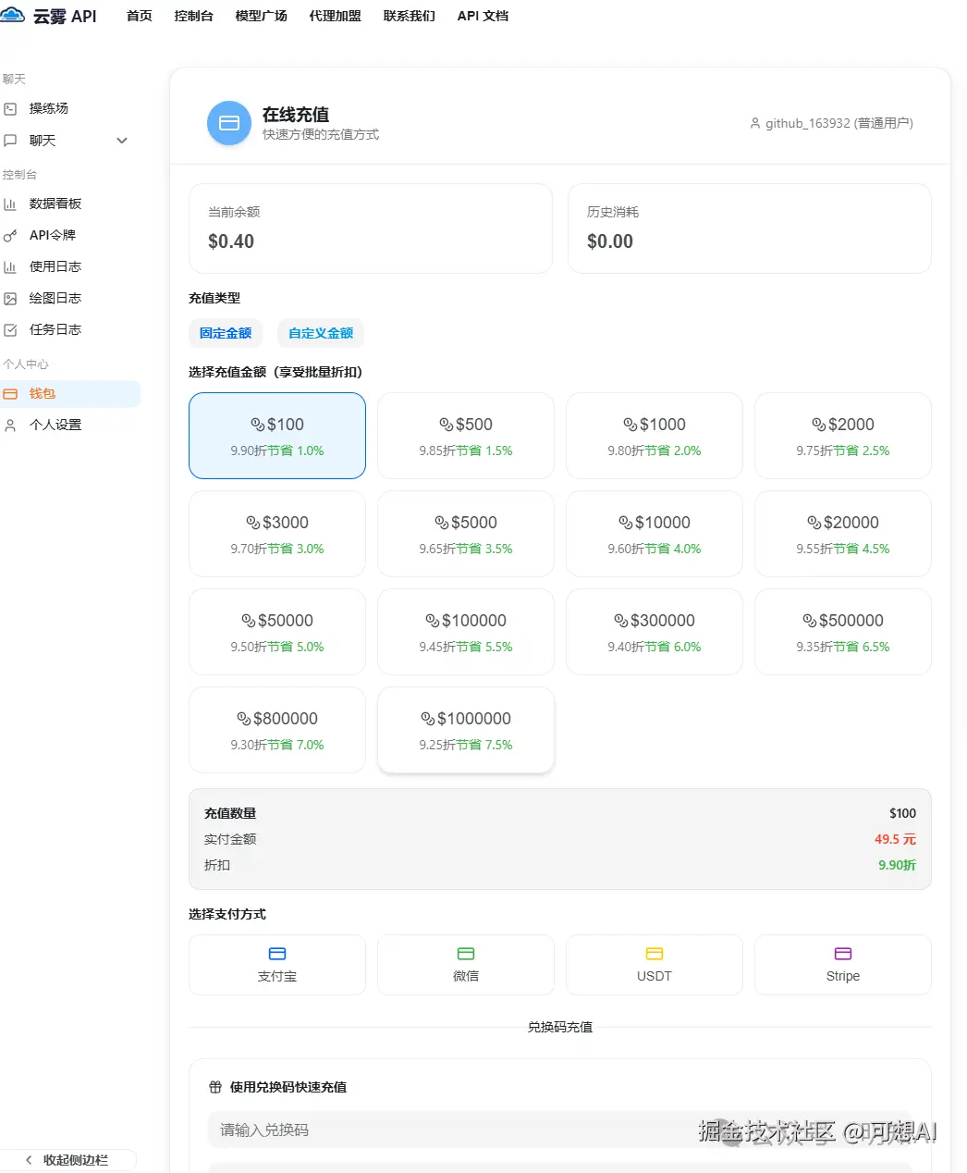
Task: Go to the API 文档 tab
Action: (482, 16)
